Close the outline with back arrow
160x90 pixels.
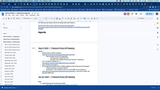[4, 24]
